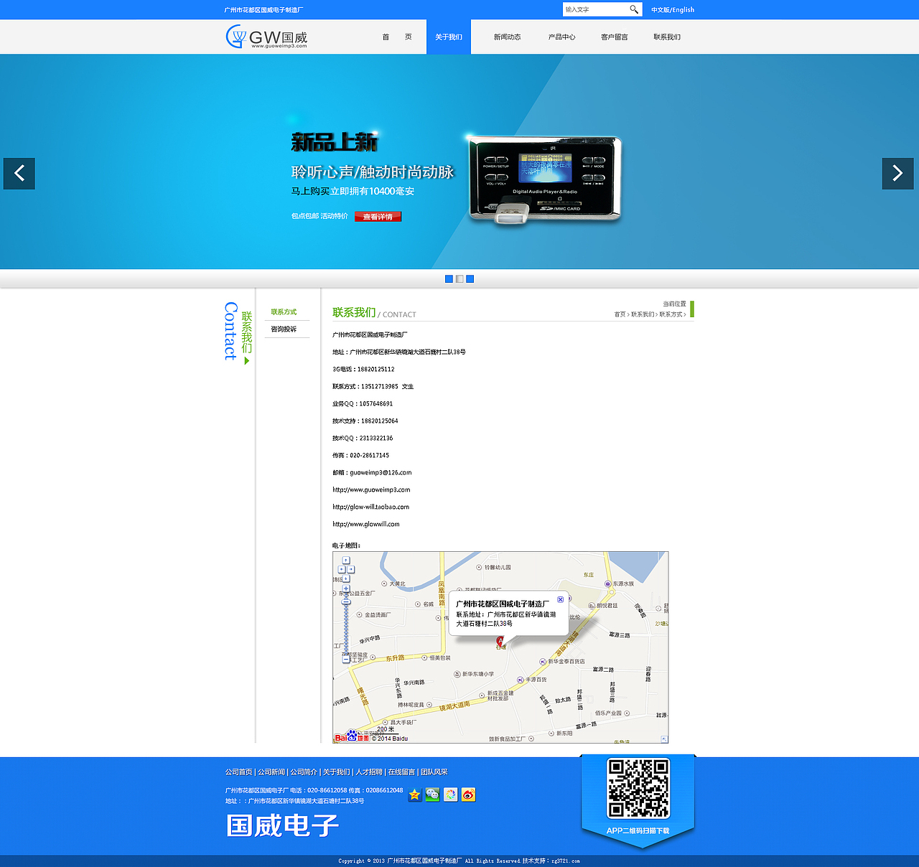Click the map zoom slider handle
Image resolution: width=919 pixels, height=867 pixels.
tap(346, 601)
